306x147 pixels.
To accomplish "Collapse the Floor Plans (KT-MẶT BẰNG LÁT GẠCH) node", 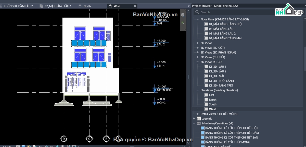I will coord(197,19).
